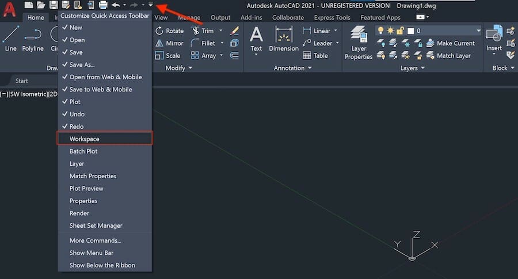Choose the Rotate tool in Modify panel
518x279 pixels.
pyautogui.click(x=169, y=30)
